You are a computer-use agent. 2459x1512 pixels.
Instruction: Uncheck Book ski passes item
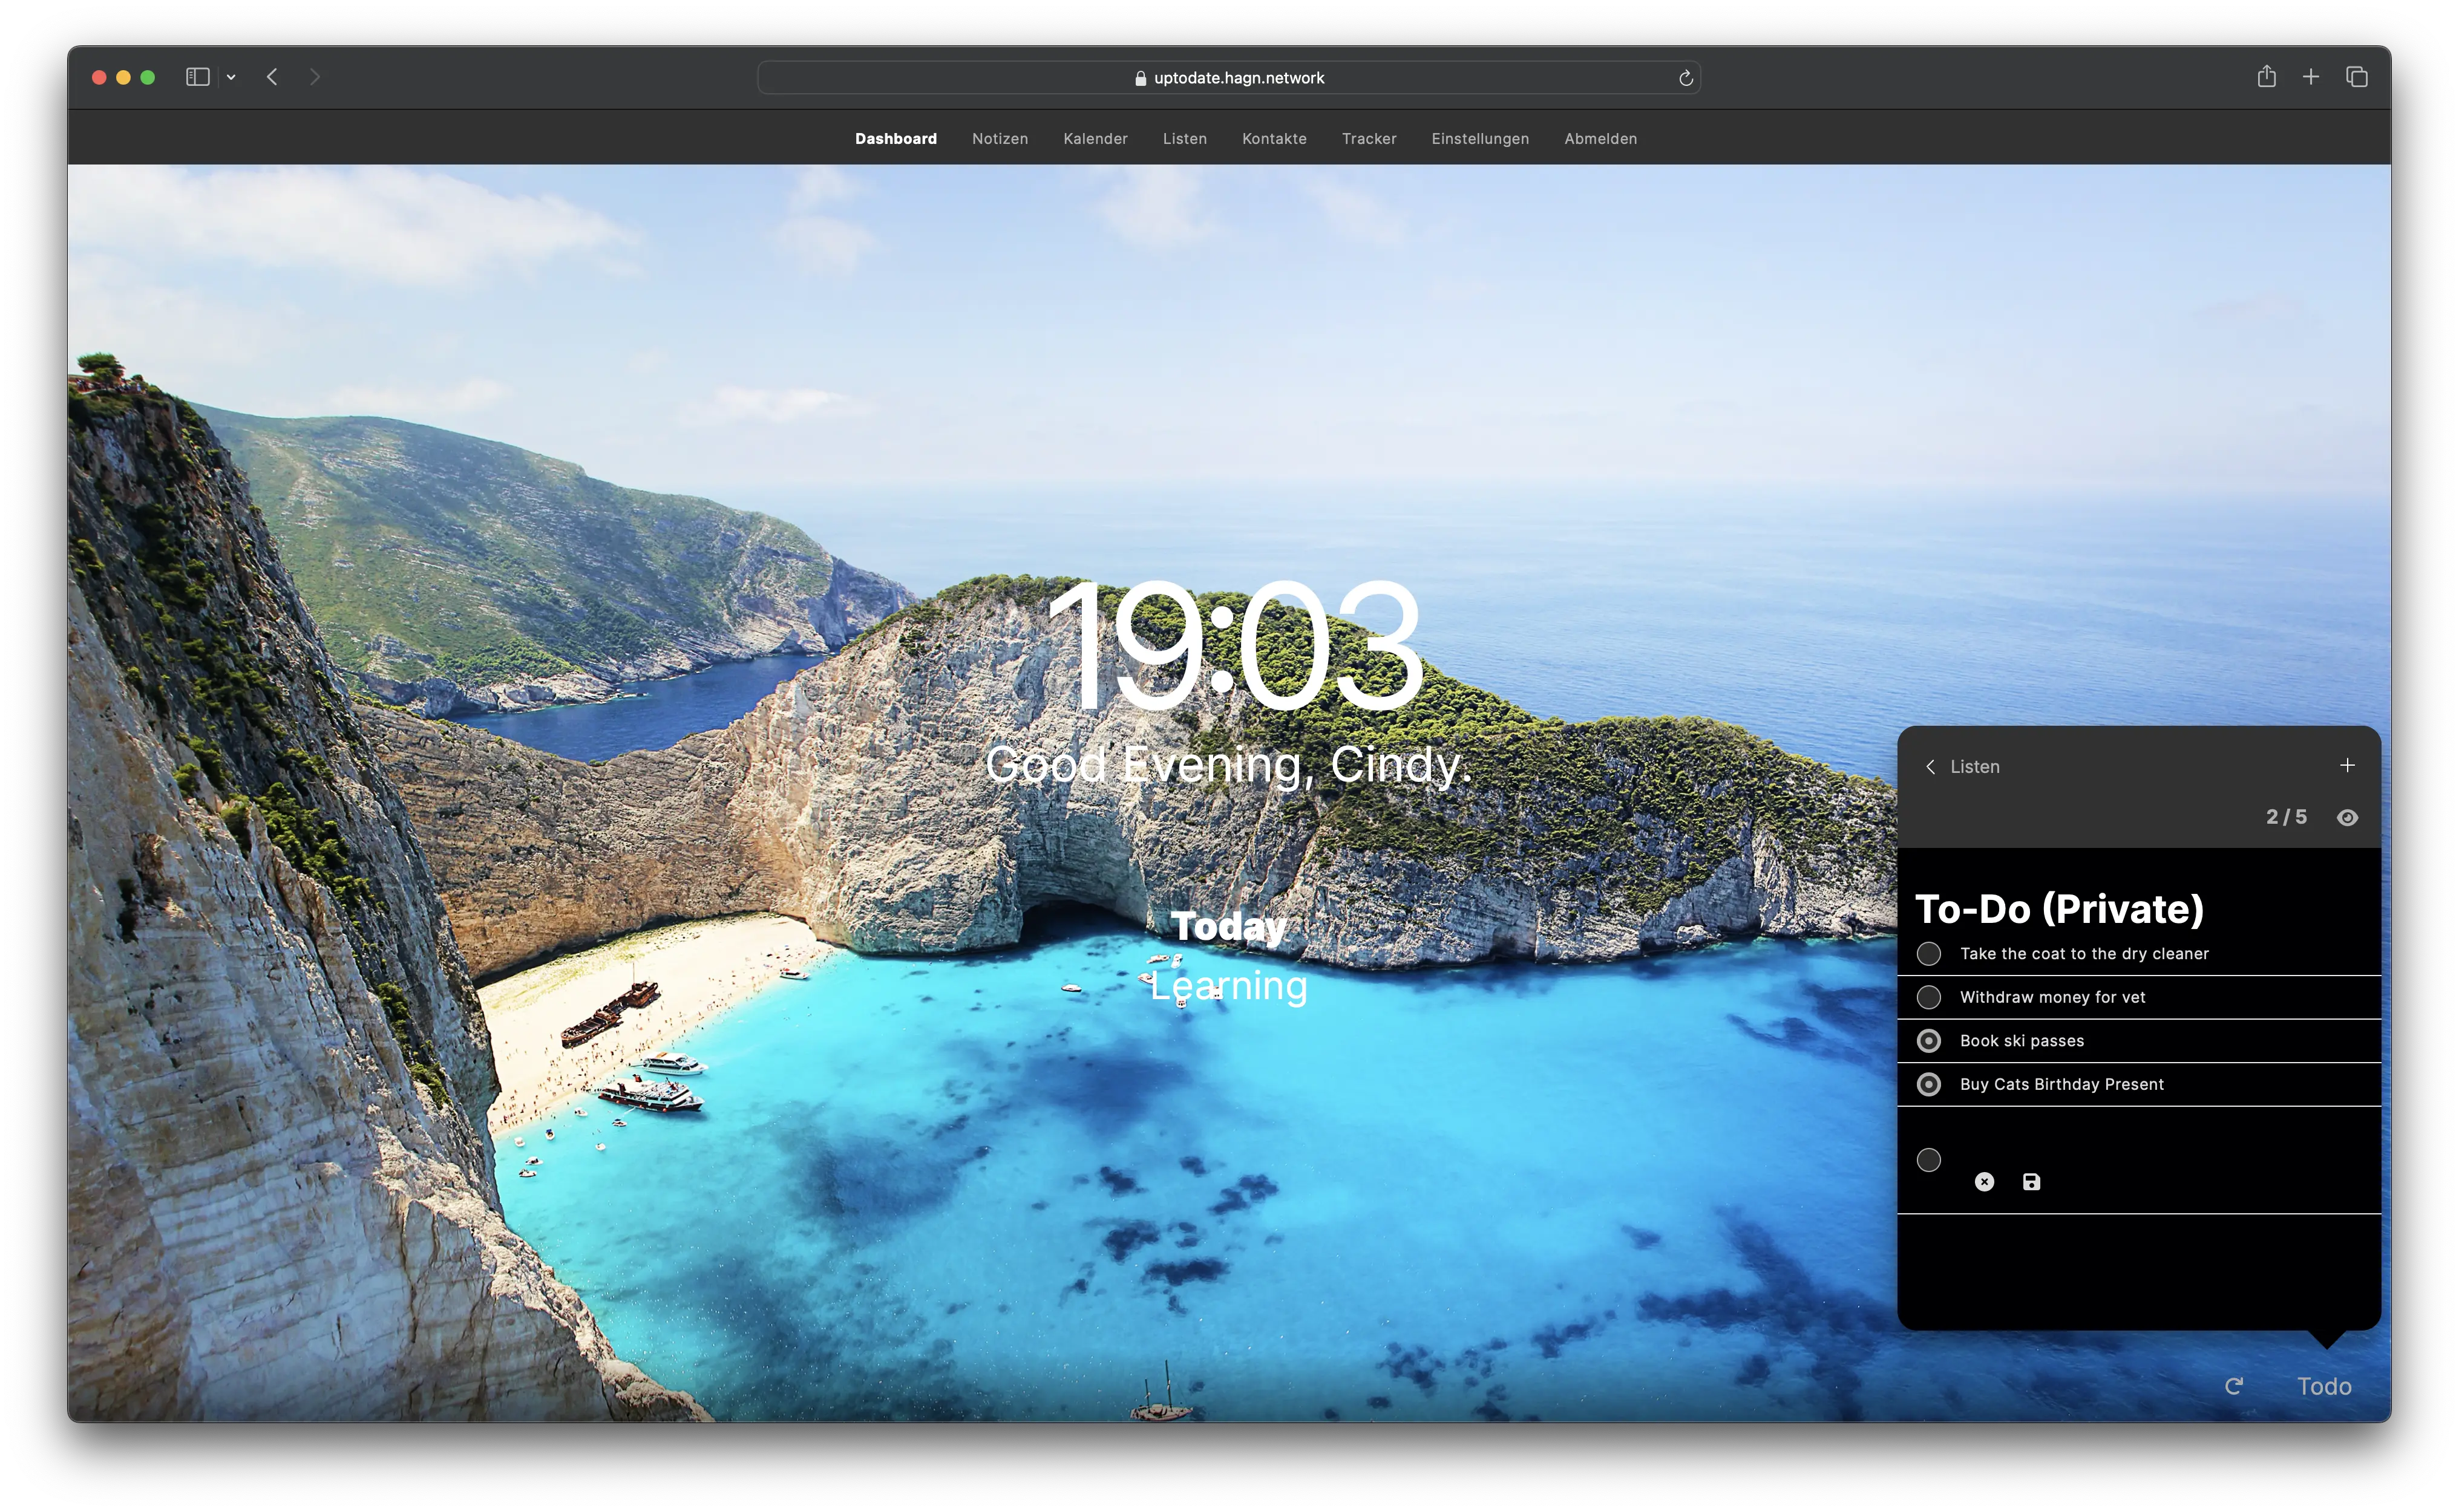click(1928, 1041)
